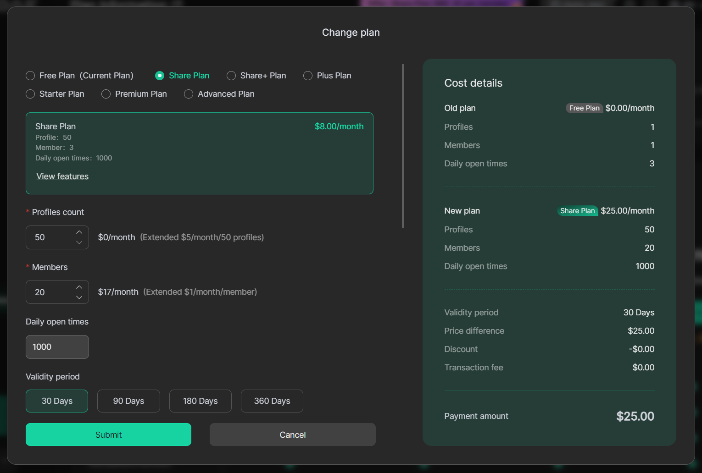Choose the 180 Days validity option

click(x=200, y=401)
